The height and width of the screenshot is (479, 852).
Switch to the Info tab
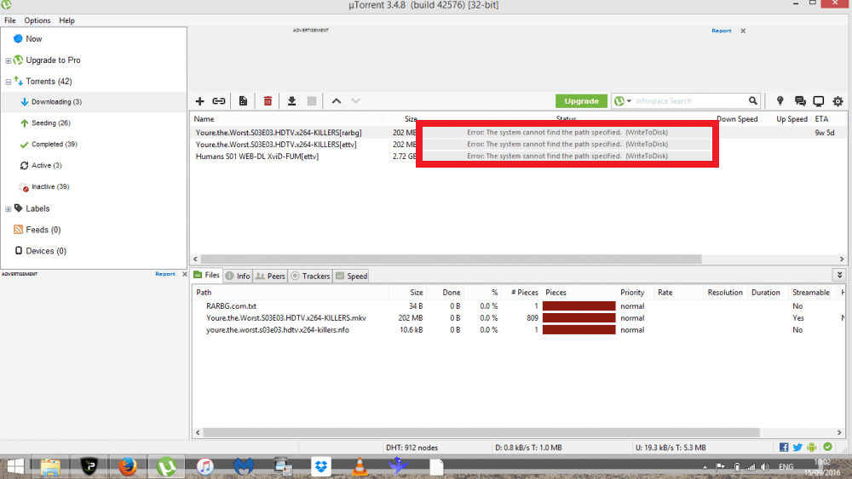(x=238, y=276)
